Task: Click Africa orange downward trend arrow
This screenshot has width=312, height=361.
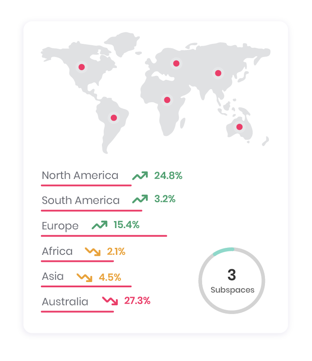Action: (93, 251)
